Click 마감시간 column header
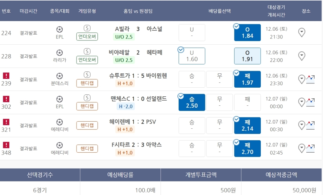 (28, 11)
